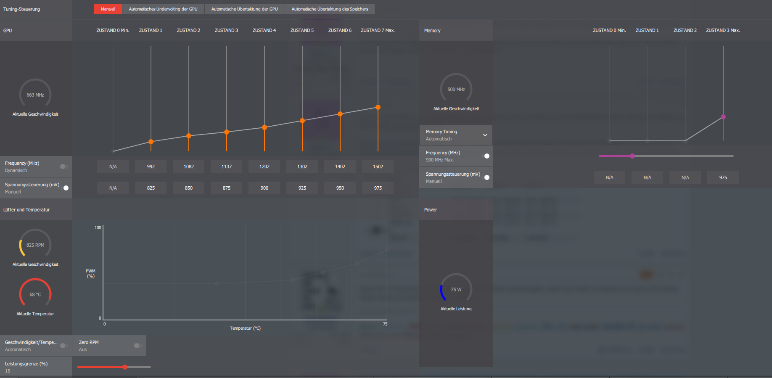Click GPU ZUSTAND 7 Max. column header
772x378 pixels.
(x=378, y=30)
